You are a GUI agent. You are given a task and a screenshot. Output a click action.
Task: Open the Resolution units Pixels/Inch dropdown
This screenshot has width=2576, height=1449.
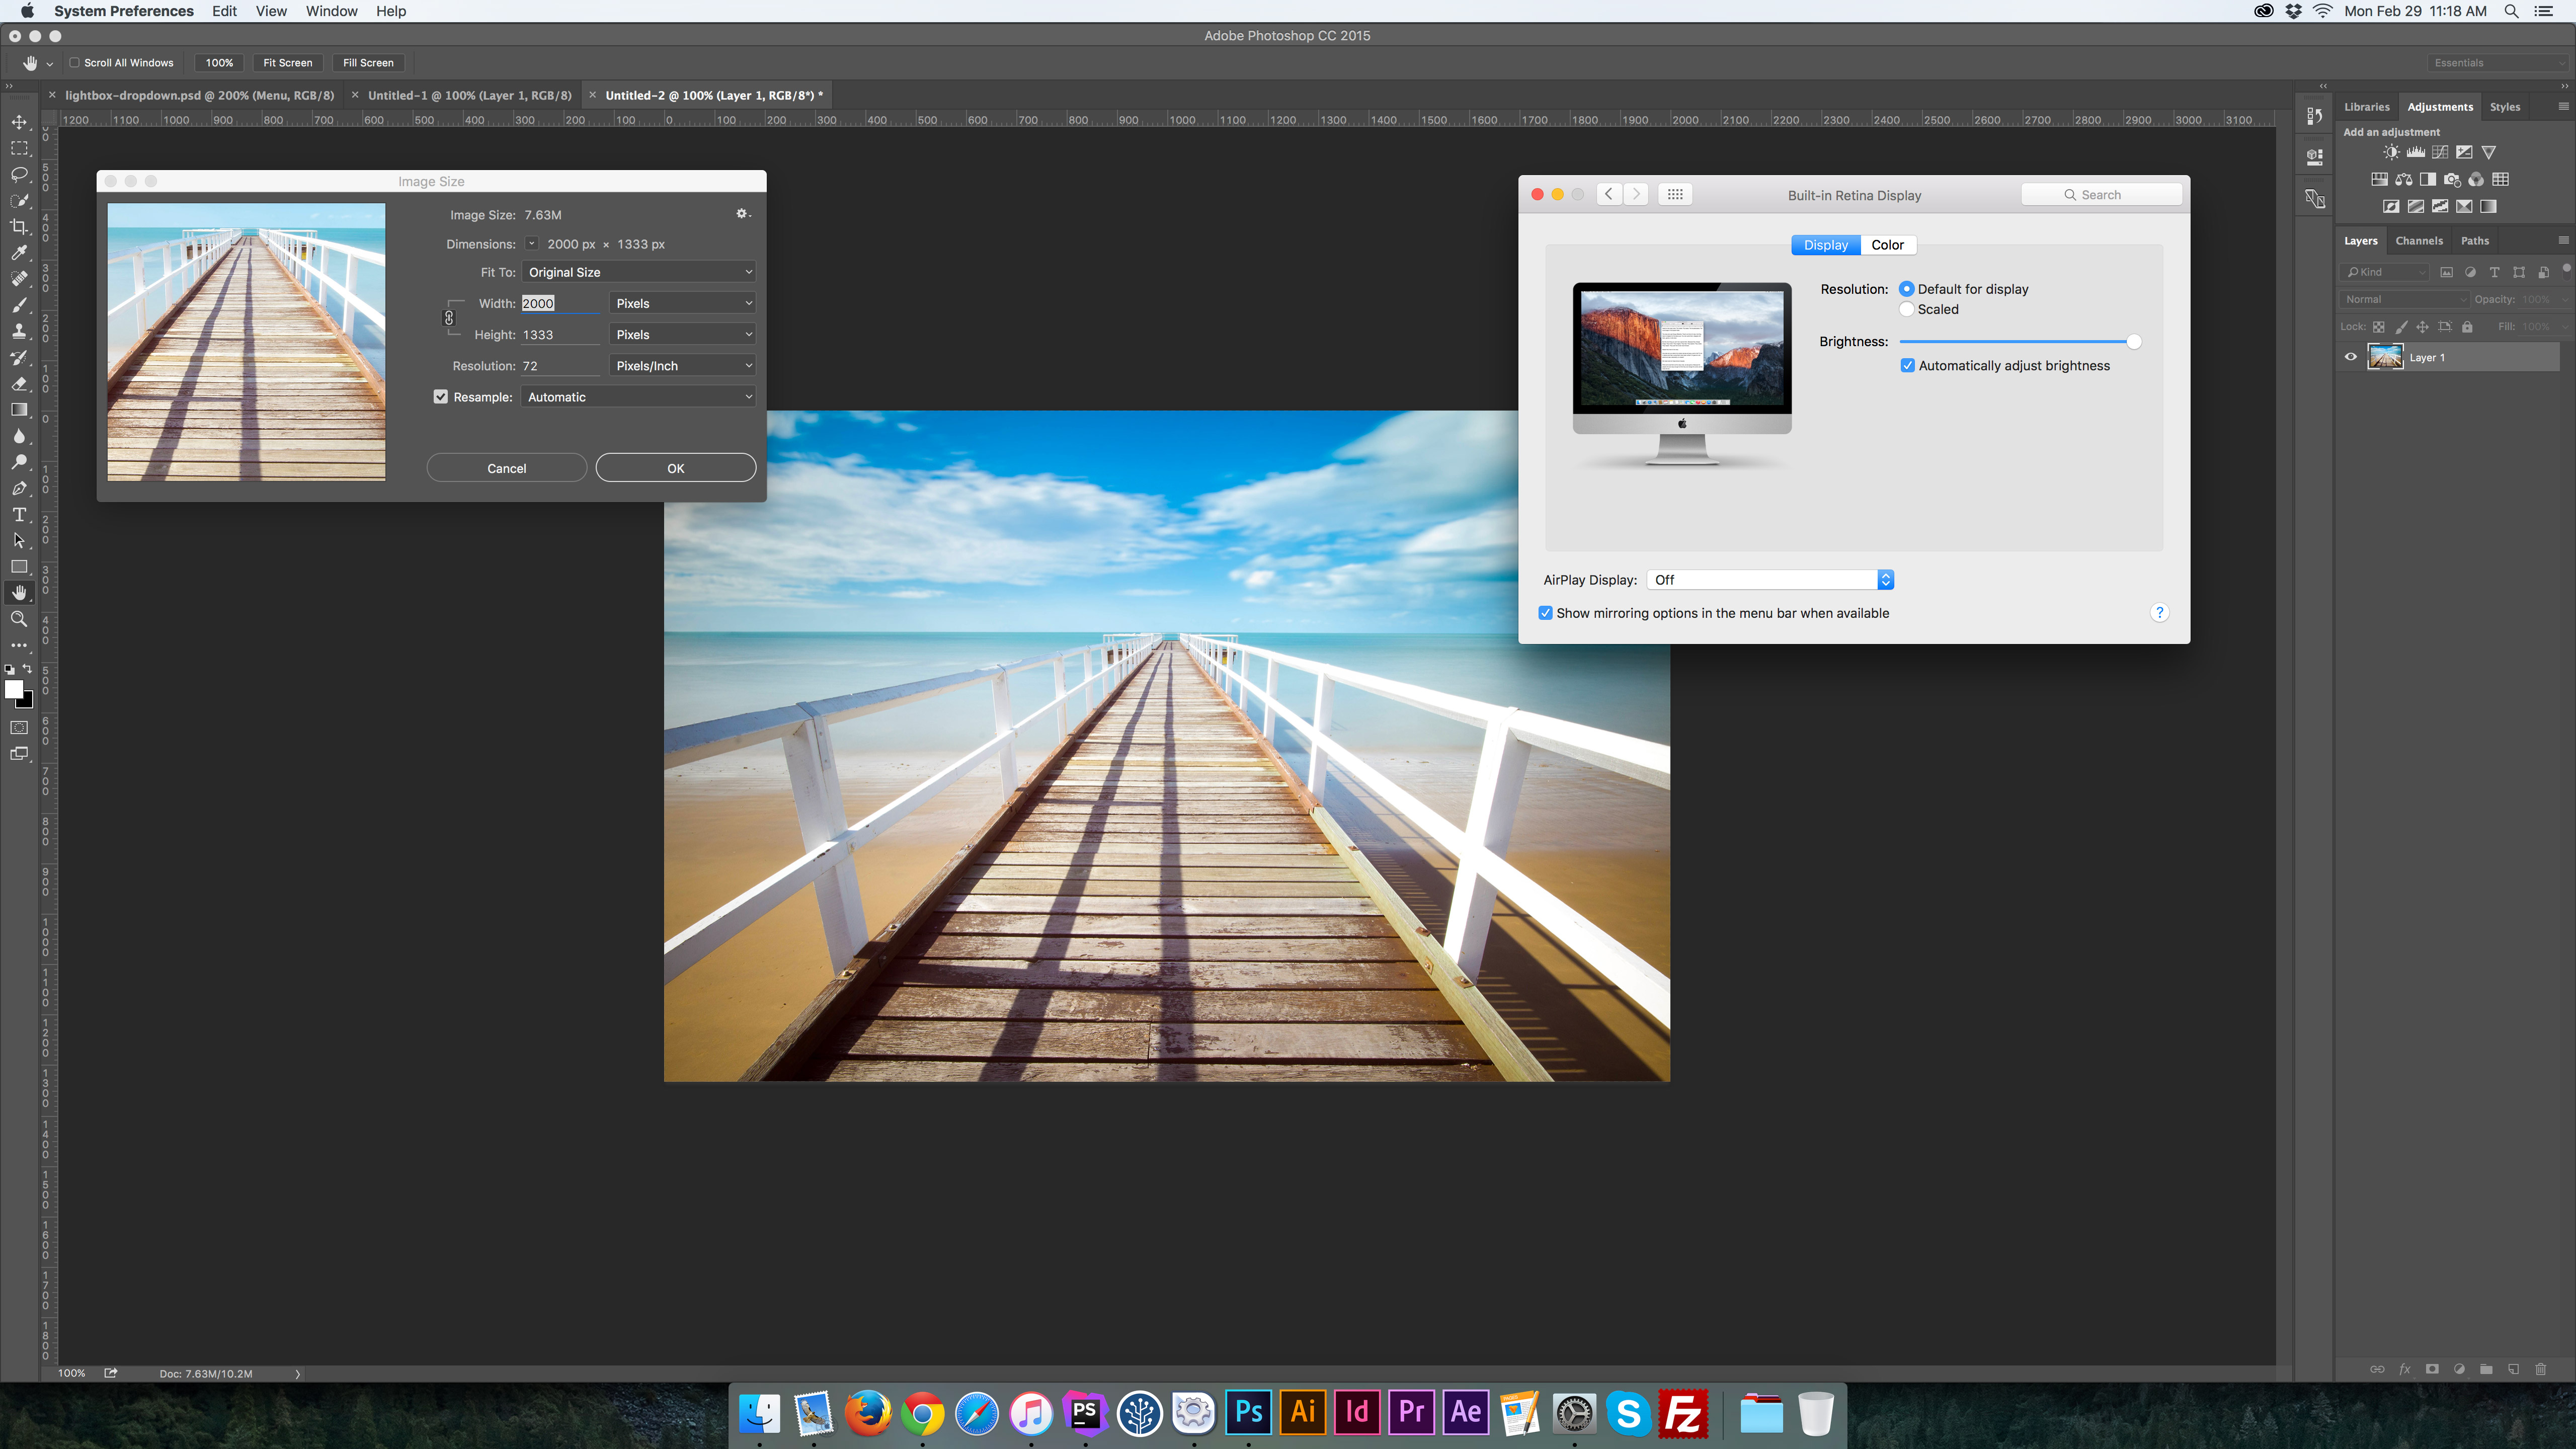682,366
